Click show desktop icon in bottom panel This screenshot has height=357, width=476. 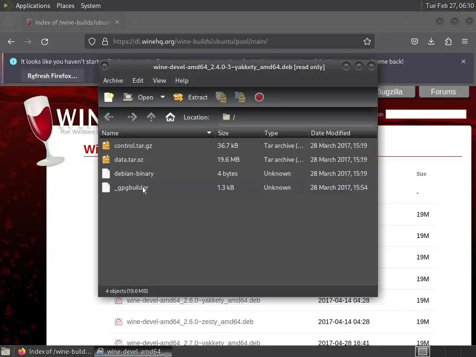point(6,351)
